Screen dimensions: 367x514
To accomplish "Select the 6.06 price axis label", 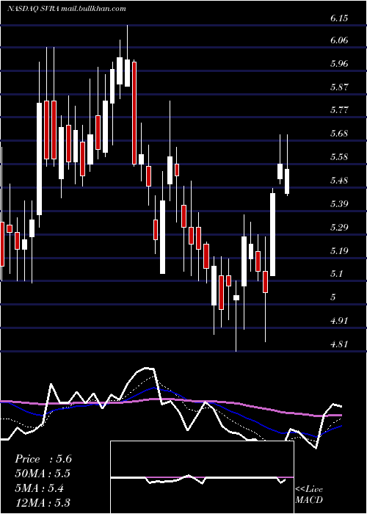I will [x=339, y=40].
